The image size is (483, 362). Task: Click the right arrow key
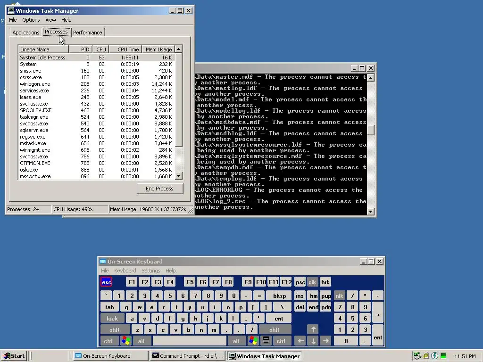point(326,341)
